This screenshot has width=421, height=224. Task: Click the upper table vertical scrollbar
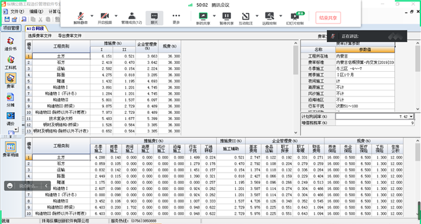coord(295,61)
